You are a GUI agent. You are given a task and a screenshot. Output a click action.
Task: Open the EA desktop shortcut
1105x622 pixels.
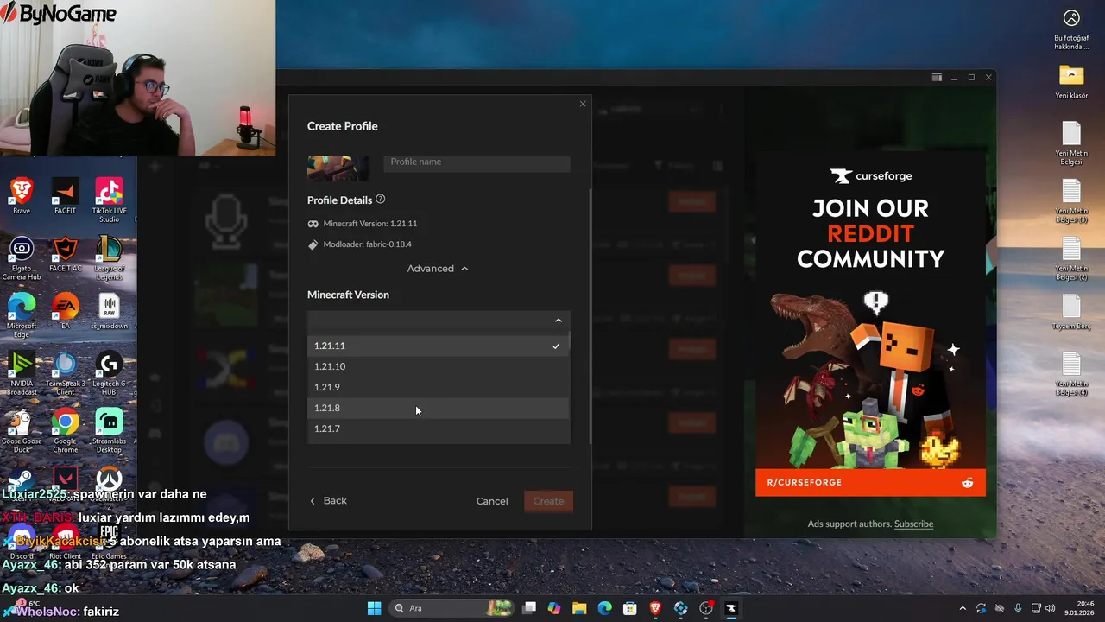tap(65, 312)
